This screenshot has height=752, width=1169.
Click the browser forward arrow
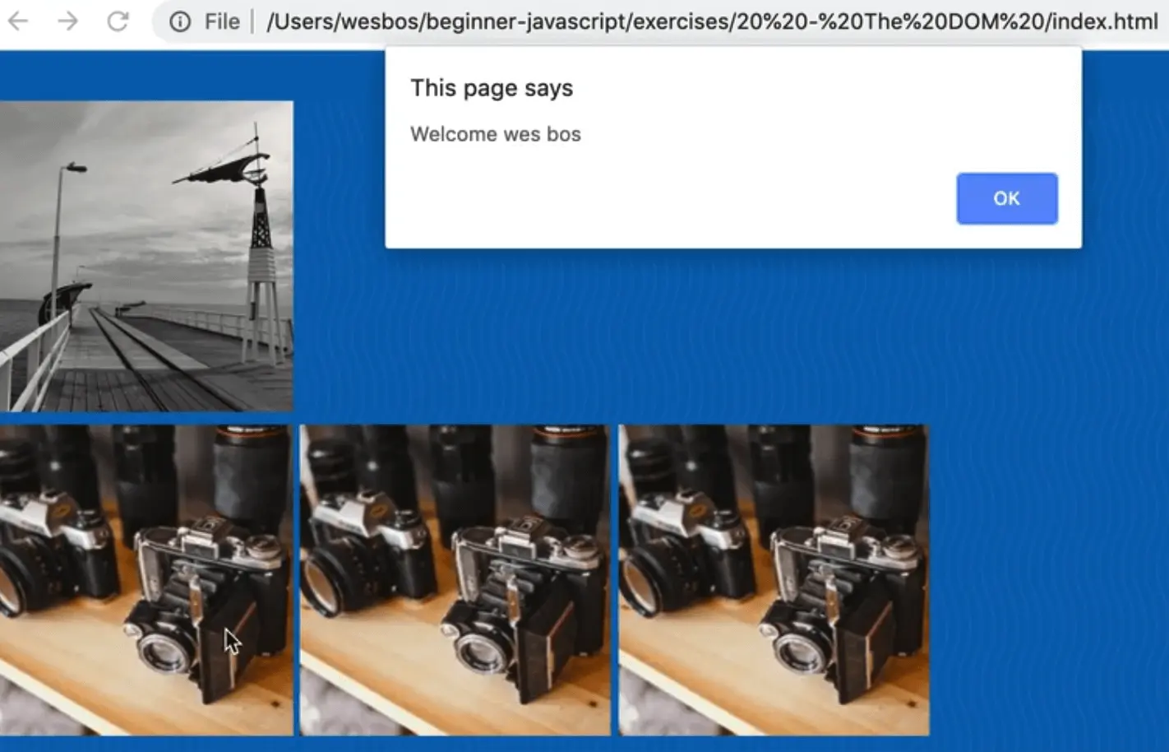click(68, 21)
